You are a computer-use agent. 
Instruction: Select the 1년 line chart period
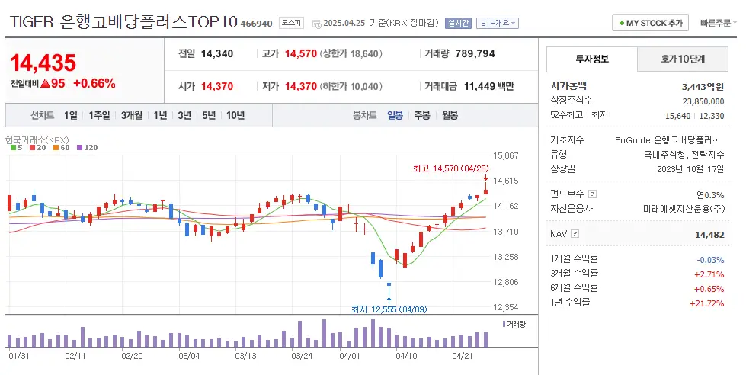[x=160, y=115]
